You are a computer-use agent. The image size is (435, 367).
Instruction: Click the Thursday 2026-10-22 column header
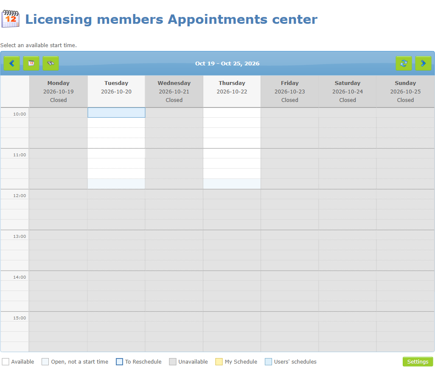(x=232, y=91)
